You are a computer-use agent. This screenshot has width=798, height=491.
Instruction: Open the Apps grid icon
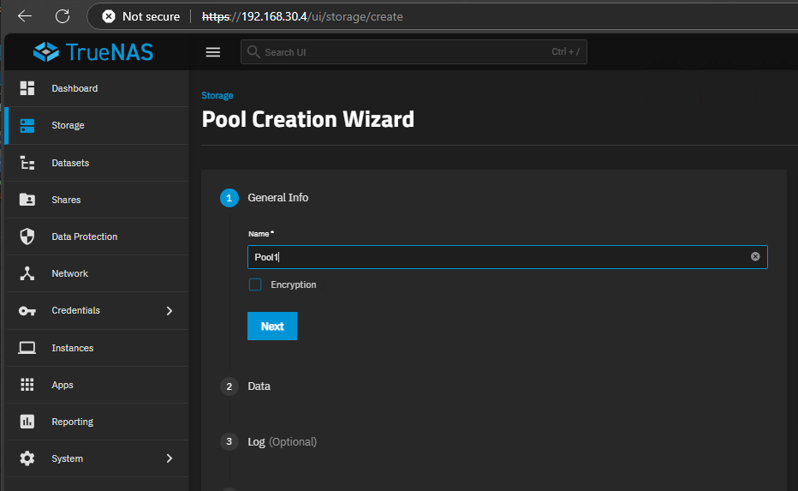pos(27,385)
